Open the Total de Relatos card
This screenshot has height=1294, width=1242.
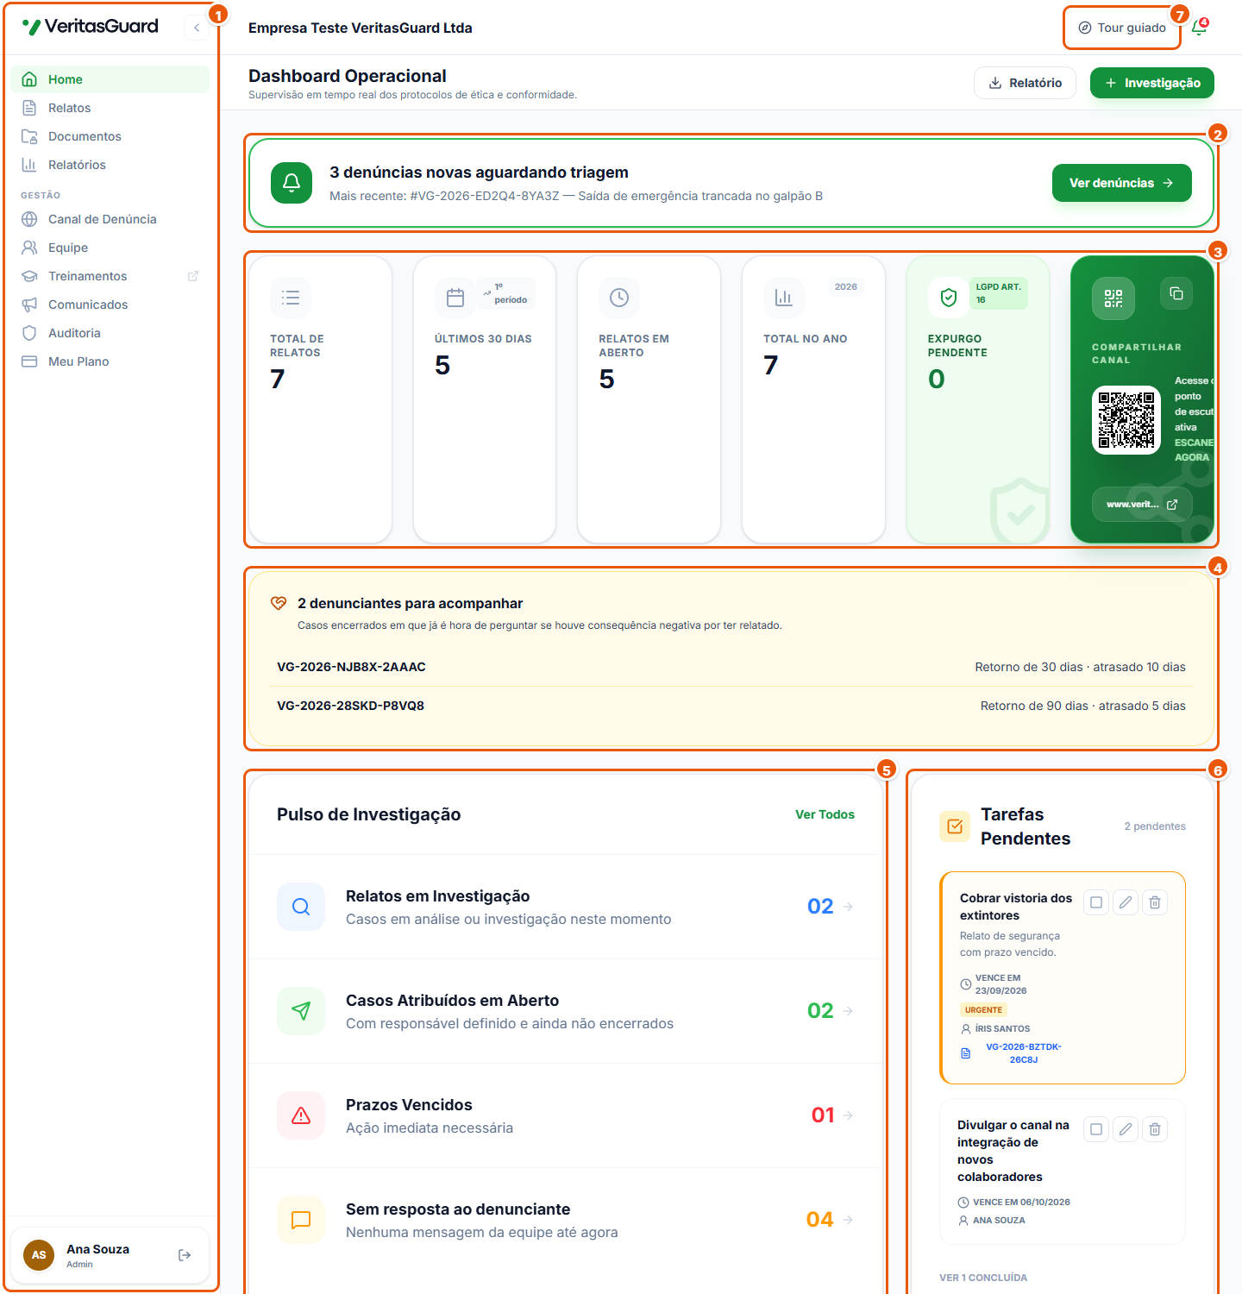[x=320, y=399]
